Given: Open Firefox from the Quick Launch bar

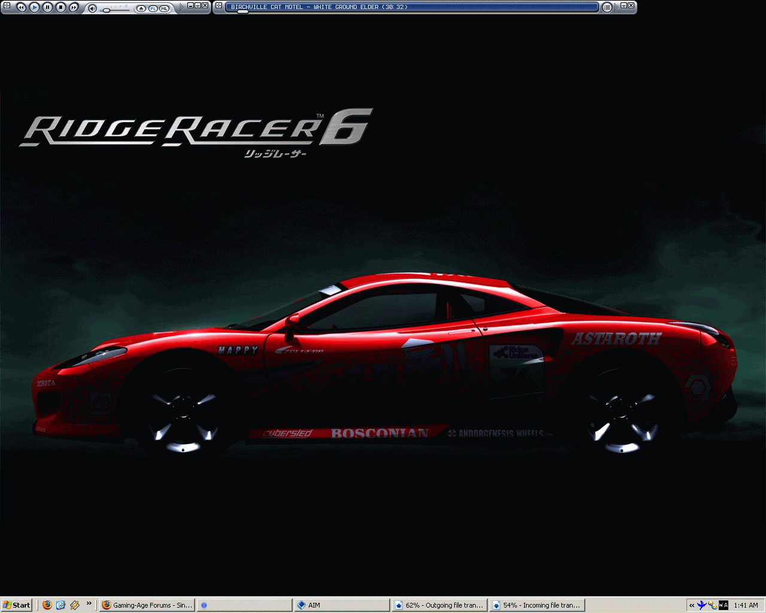Looking at the screenshot, I should [x=47, y=605].
